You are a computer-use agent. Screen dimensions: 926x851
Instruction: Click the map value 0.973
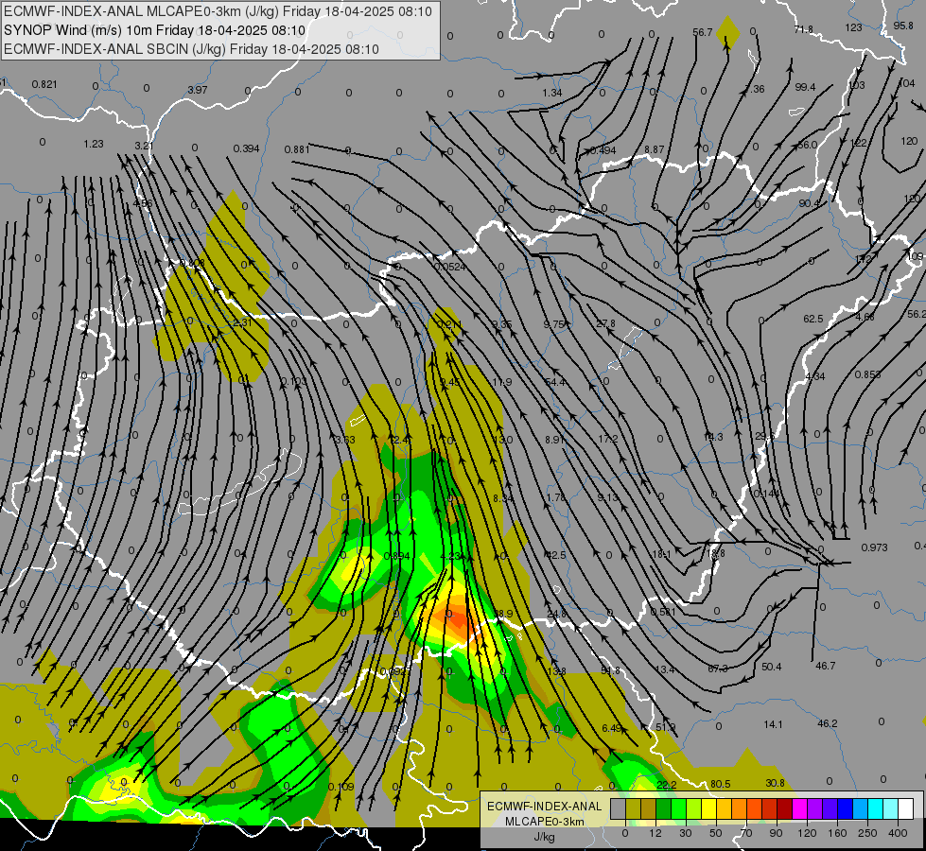(874, 547)
